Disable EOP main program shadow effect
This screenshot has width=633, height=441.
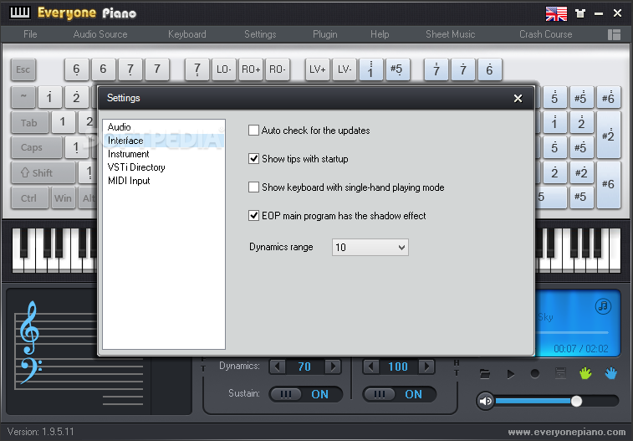coord(253,216)
